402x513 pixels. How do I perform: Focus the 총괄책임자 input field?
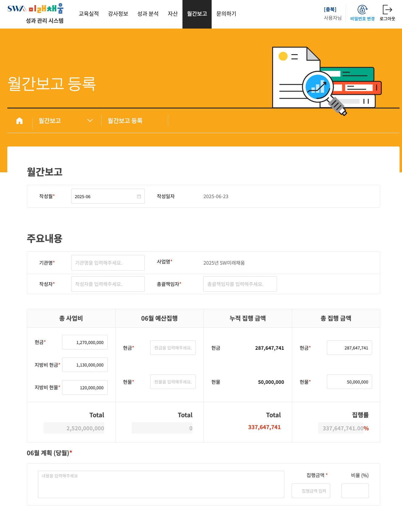[x=240, y=284]
